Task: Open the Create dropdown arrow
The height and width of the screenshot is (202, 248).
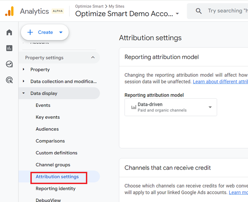Action: pos(61,32)
